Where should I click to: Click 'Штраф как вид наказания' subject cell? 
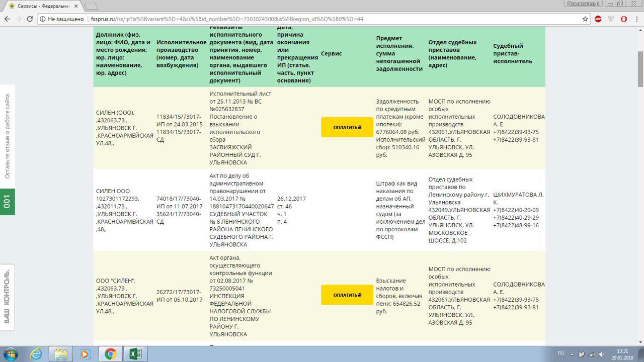click(400, 210)
